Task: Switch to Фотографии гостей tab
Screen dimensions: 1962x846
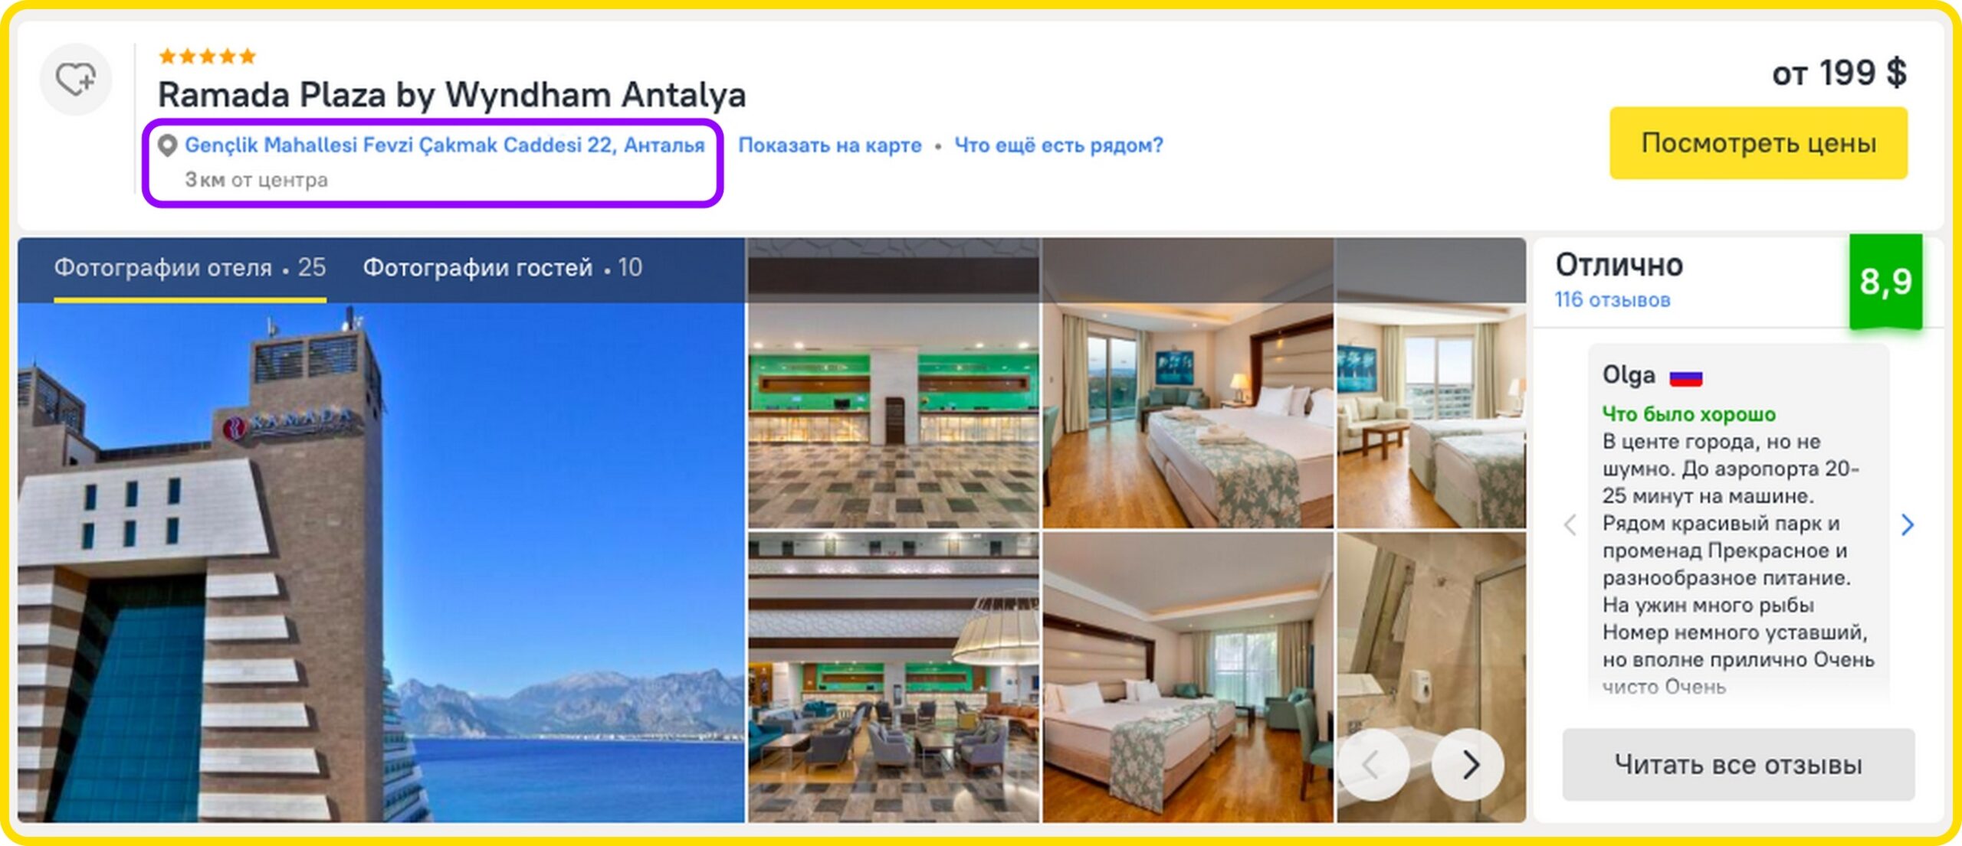Action: coord(502,267)
